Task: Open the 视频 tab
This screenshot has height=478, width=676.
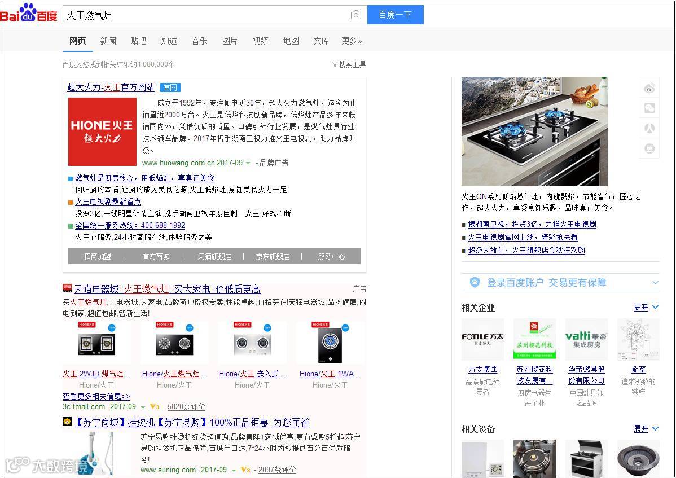Action: pos(260,41)
